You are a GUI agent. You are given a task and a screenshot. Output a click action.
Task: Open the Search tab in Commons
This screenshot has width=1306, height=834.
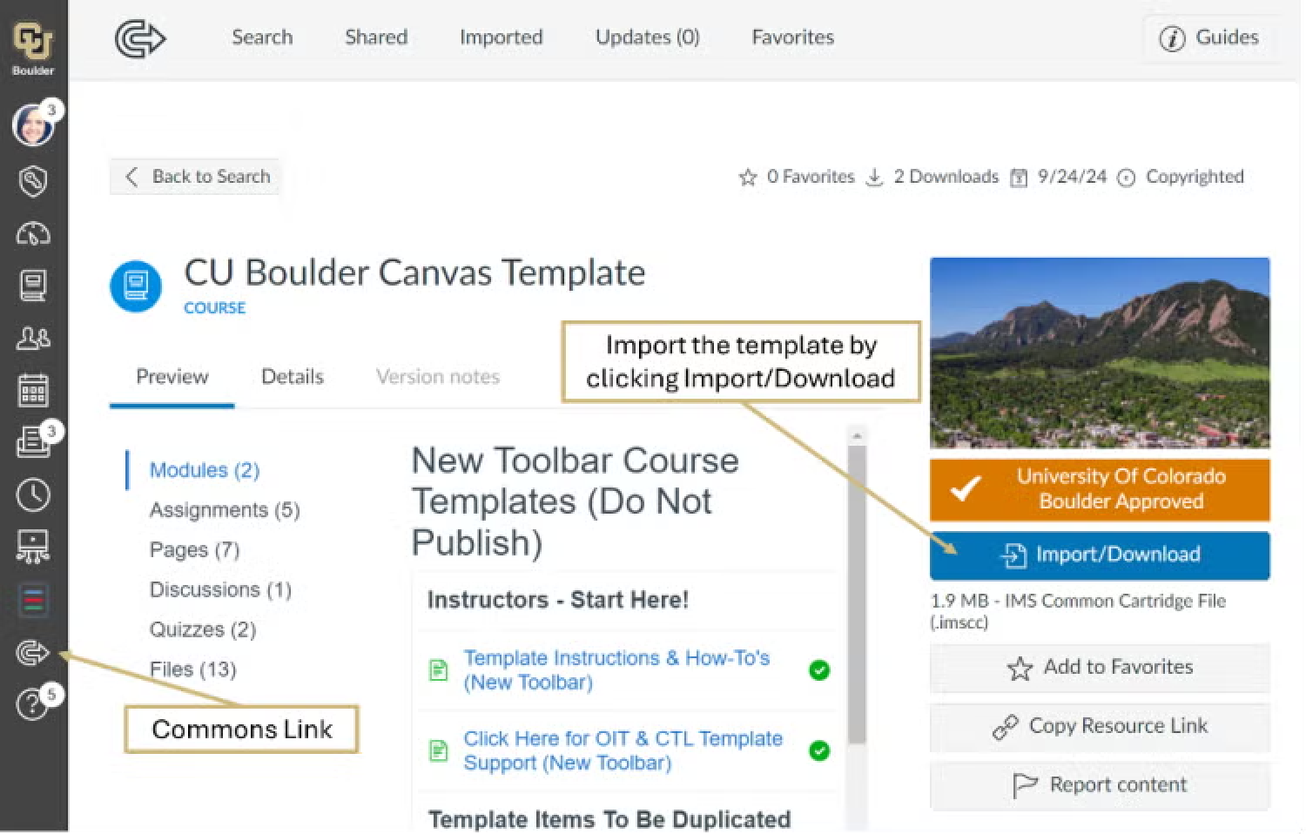point(262,37)
